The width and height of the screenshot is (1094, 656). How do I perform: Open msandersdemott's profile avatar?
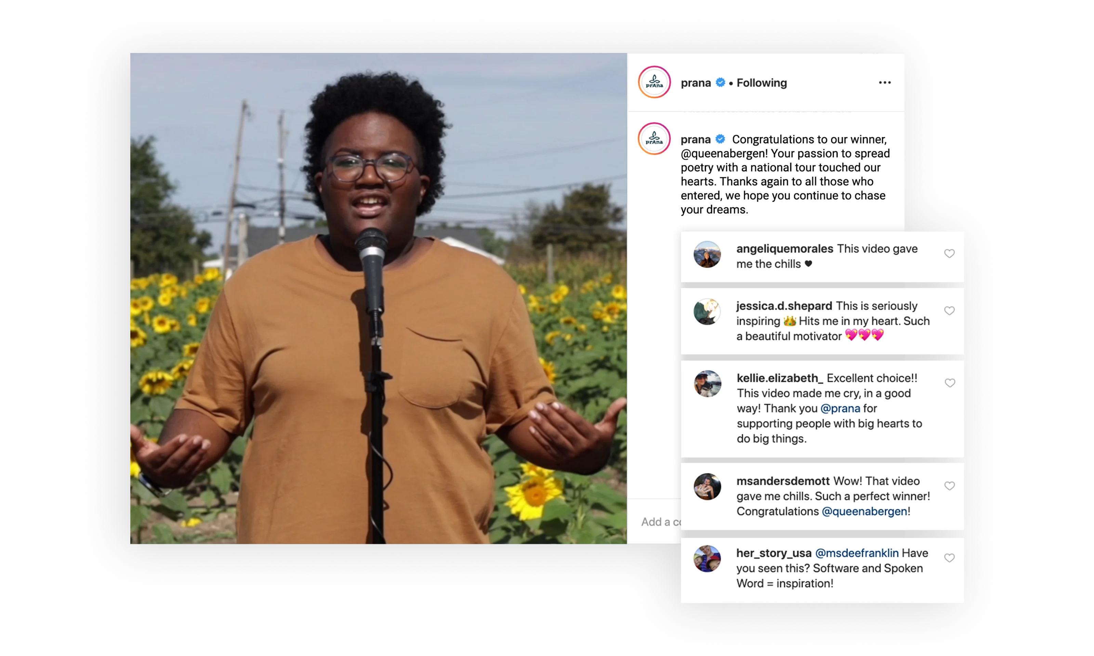coord(707,487)
